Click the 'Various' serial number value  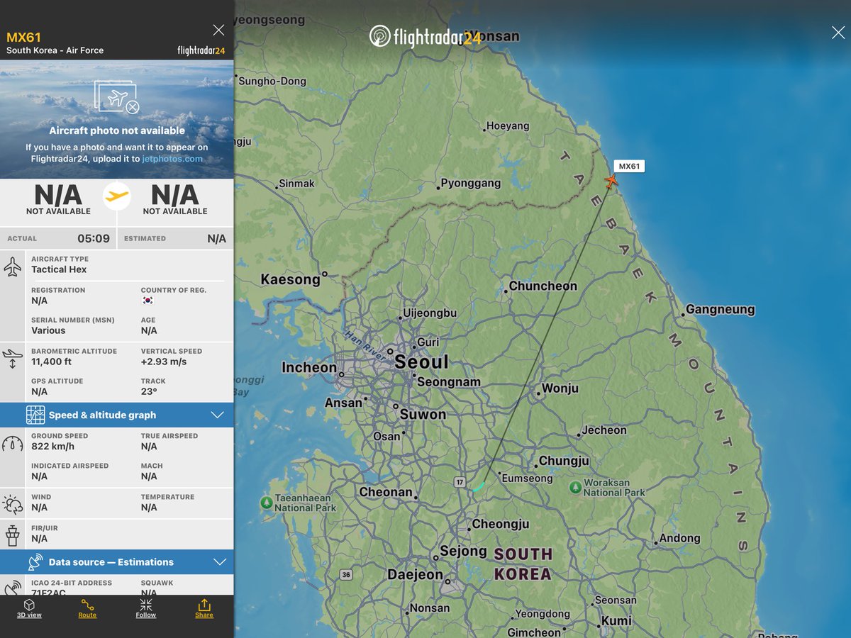click(x=48, y=330)
